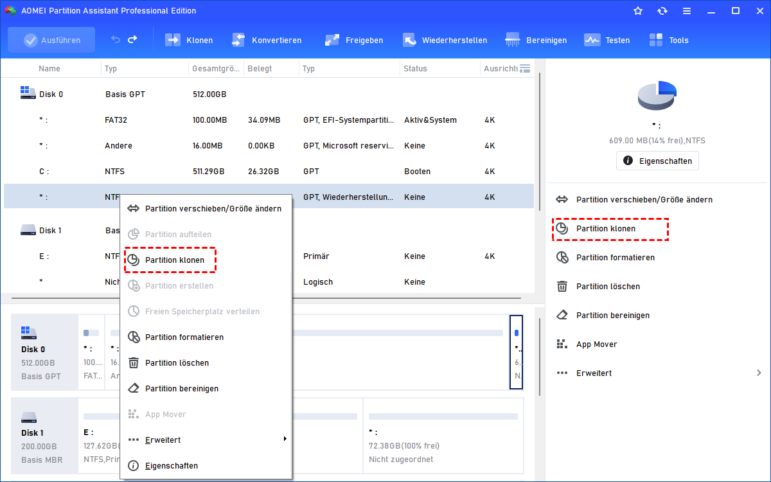Viewport: 771px width, 482px height.
Task: Click the Eigenschaften button in right panel
Action: click(x=657, y=161)
